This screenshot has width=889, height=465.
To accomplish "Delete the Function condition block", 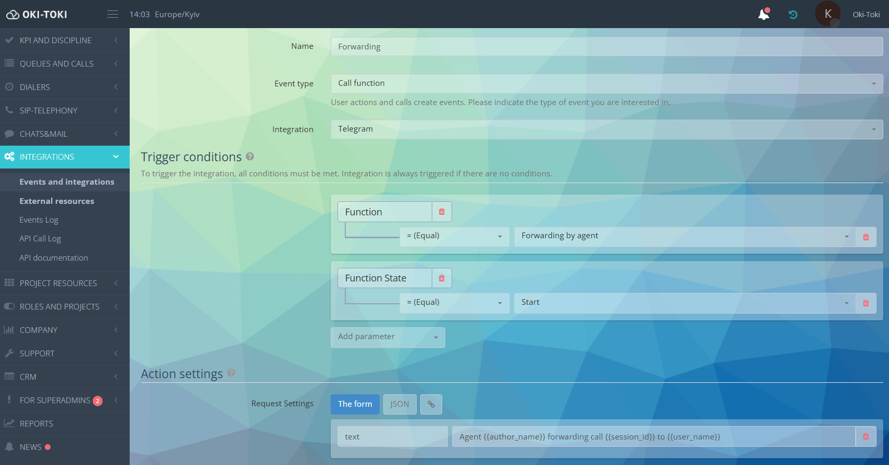I will click(x=442, y=212).
